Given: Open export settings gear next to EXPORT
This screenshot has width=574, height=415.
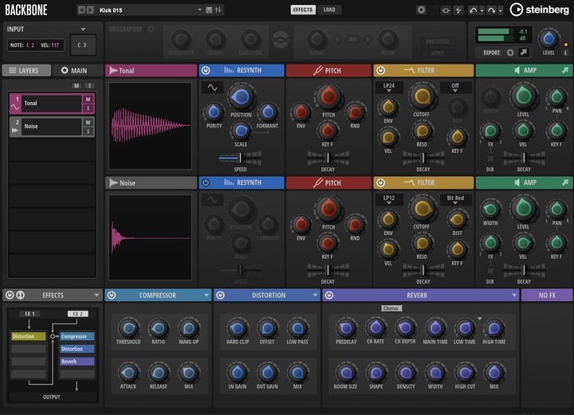Looking at the screenshot, I should [510, 53].
